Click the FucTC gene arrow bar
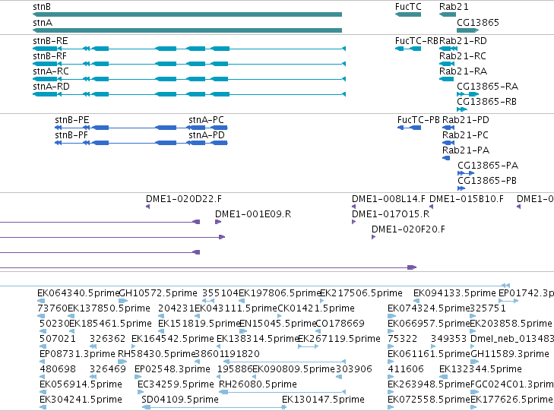Viewport: 554px width, 411px height. coord(408,14)
